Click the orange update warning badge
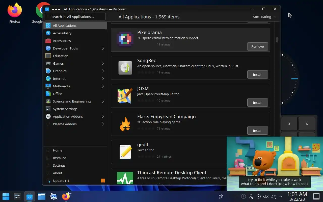323x202 pixels. pos(103,181)
